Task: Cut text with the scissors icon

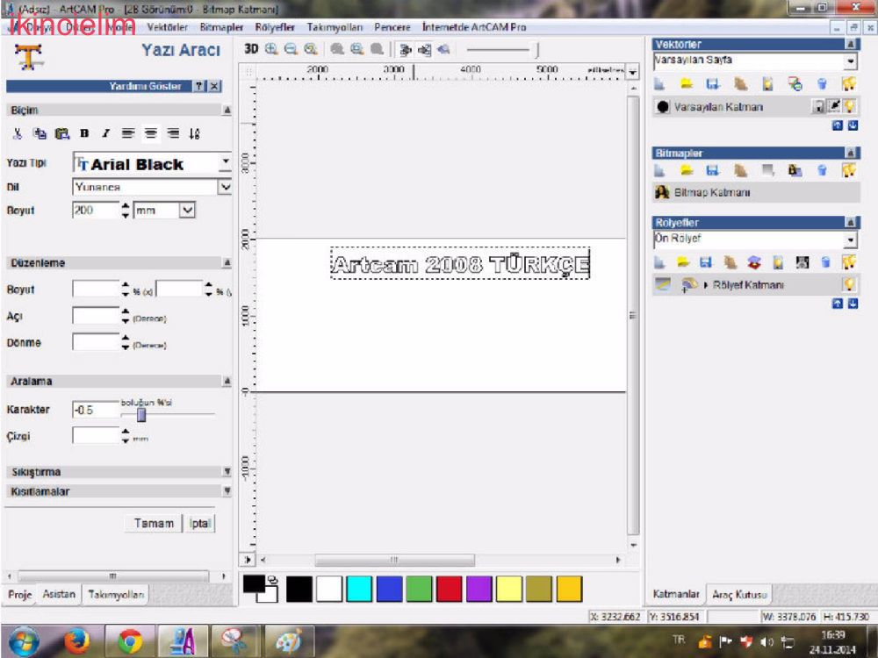Action: [x=18, y=133]
